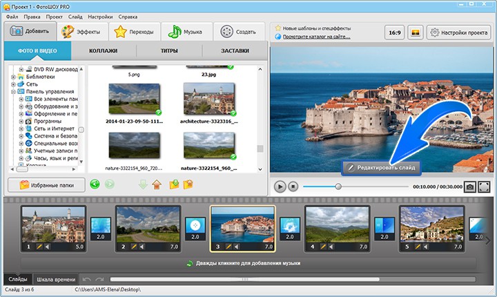Edit slide 2 with the pencil icon

[134, 247]
